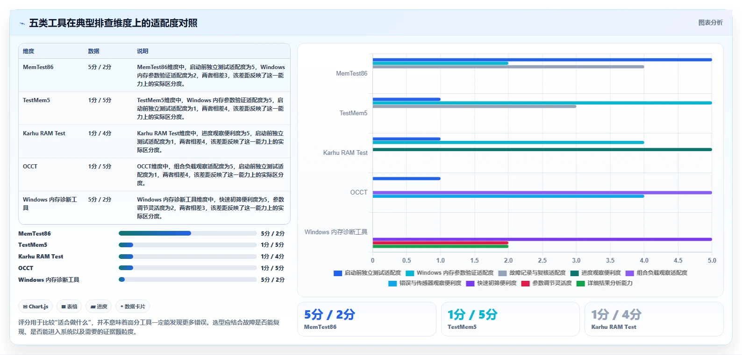Click the OCCT description cell in the table

tap(211, 175)
